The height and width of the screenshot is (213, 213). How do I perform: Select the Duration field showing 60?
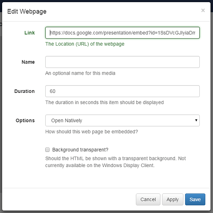(x=123, y=91)
